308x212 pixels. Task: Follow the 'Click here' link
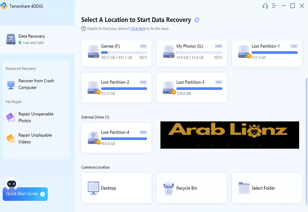tap(138, 29)
